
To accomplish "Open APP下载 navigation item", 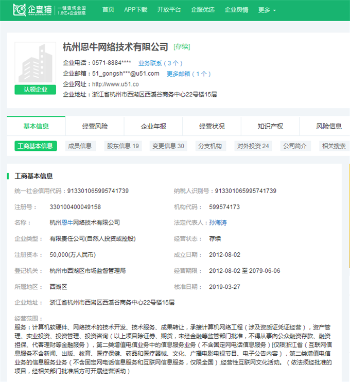I will [x=136, y=10].
